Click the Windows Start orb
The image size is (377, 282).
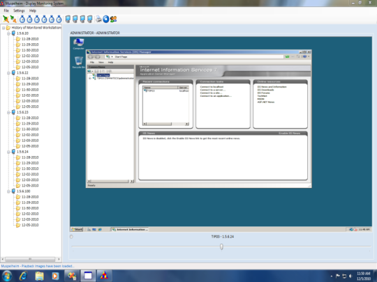7,276
